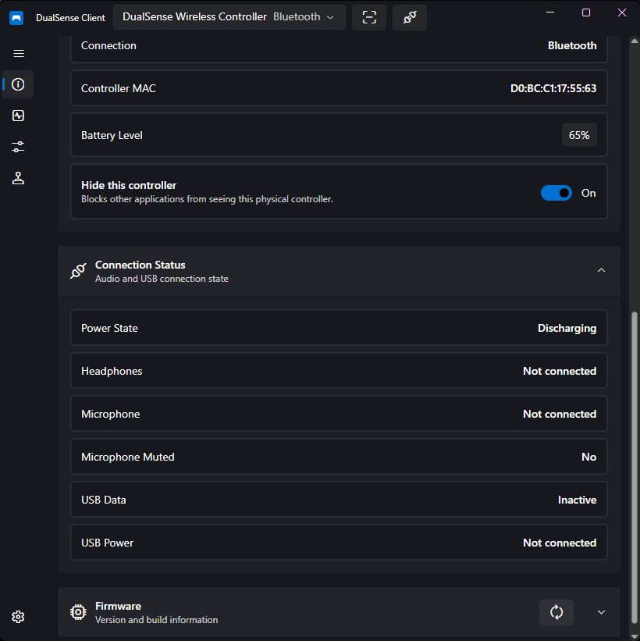Image resolution: width=640 pixels, height=641 pixels.
Task: Open the DualSense Wireless Controller dropdown
Action: [229, 17]
